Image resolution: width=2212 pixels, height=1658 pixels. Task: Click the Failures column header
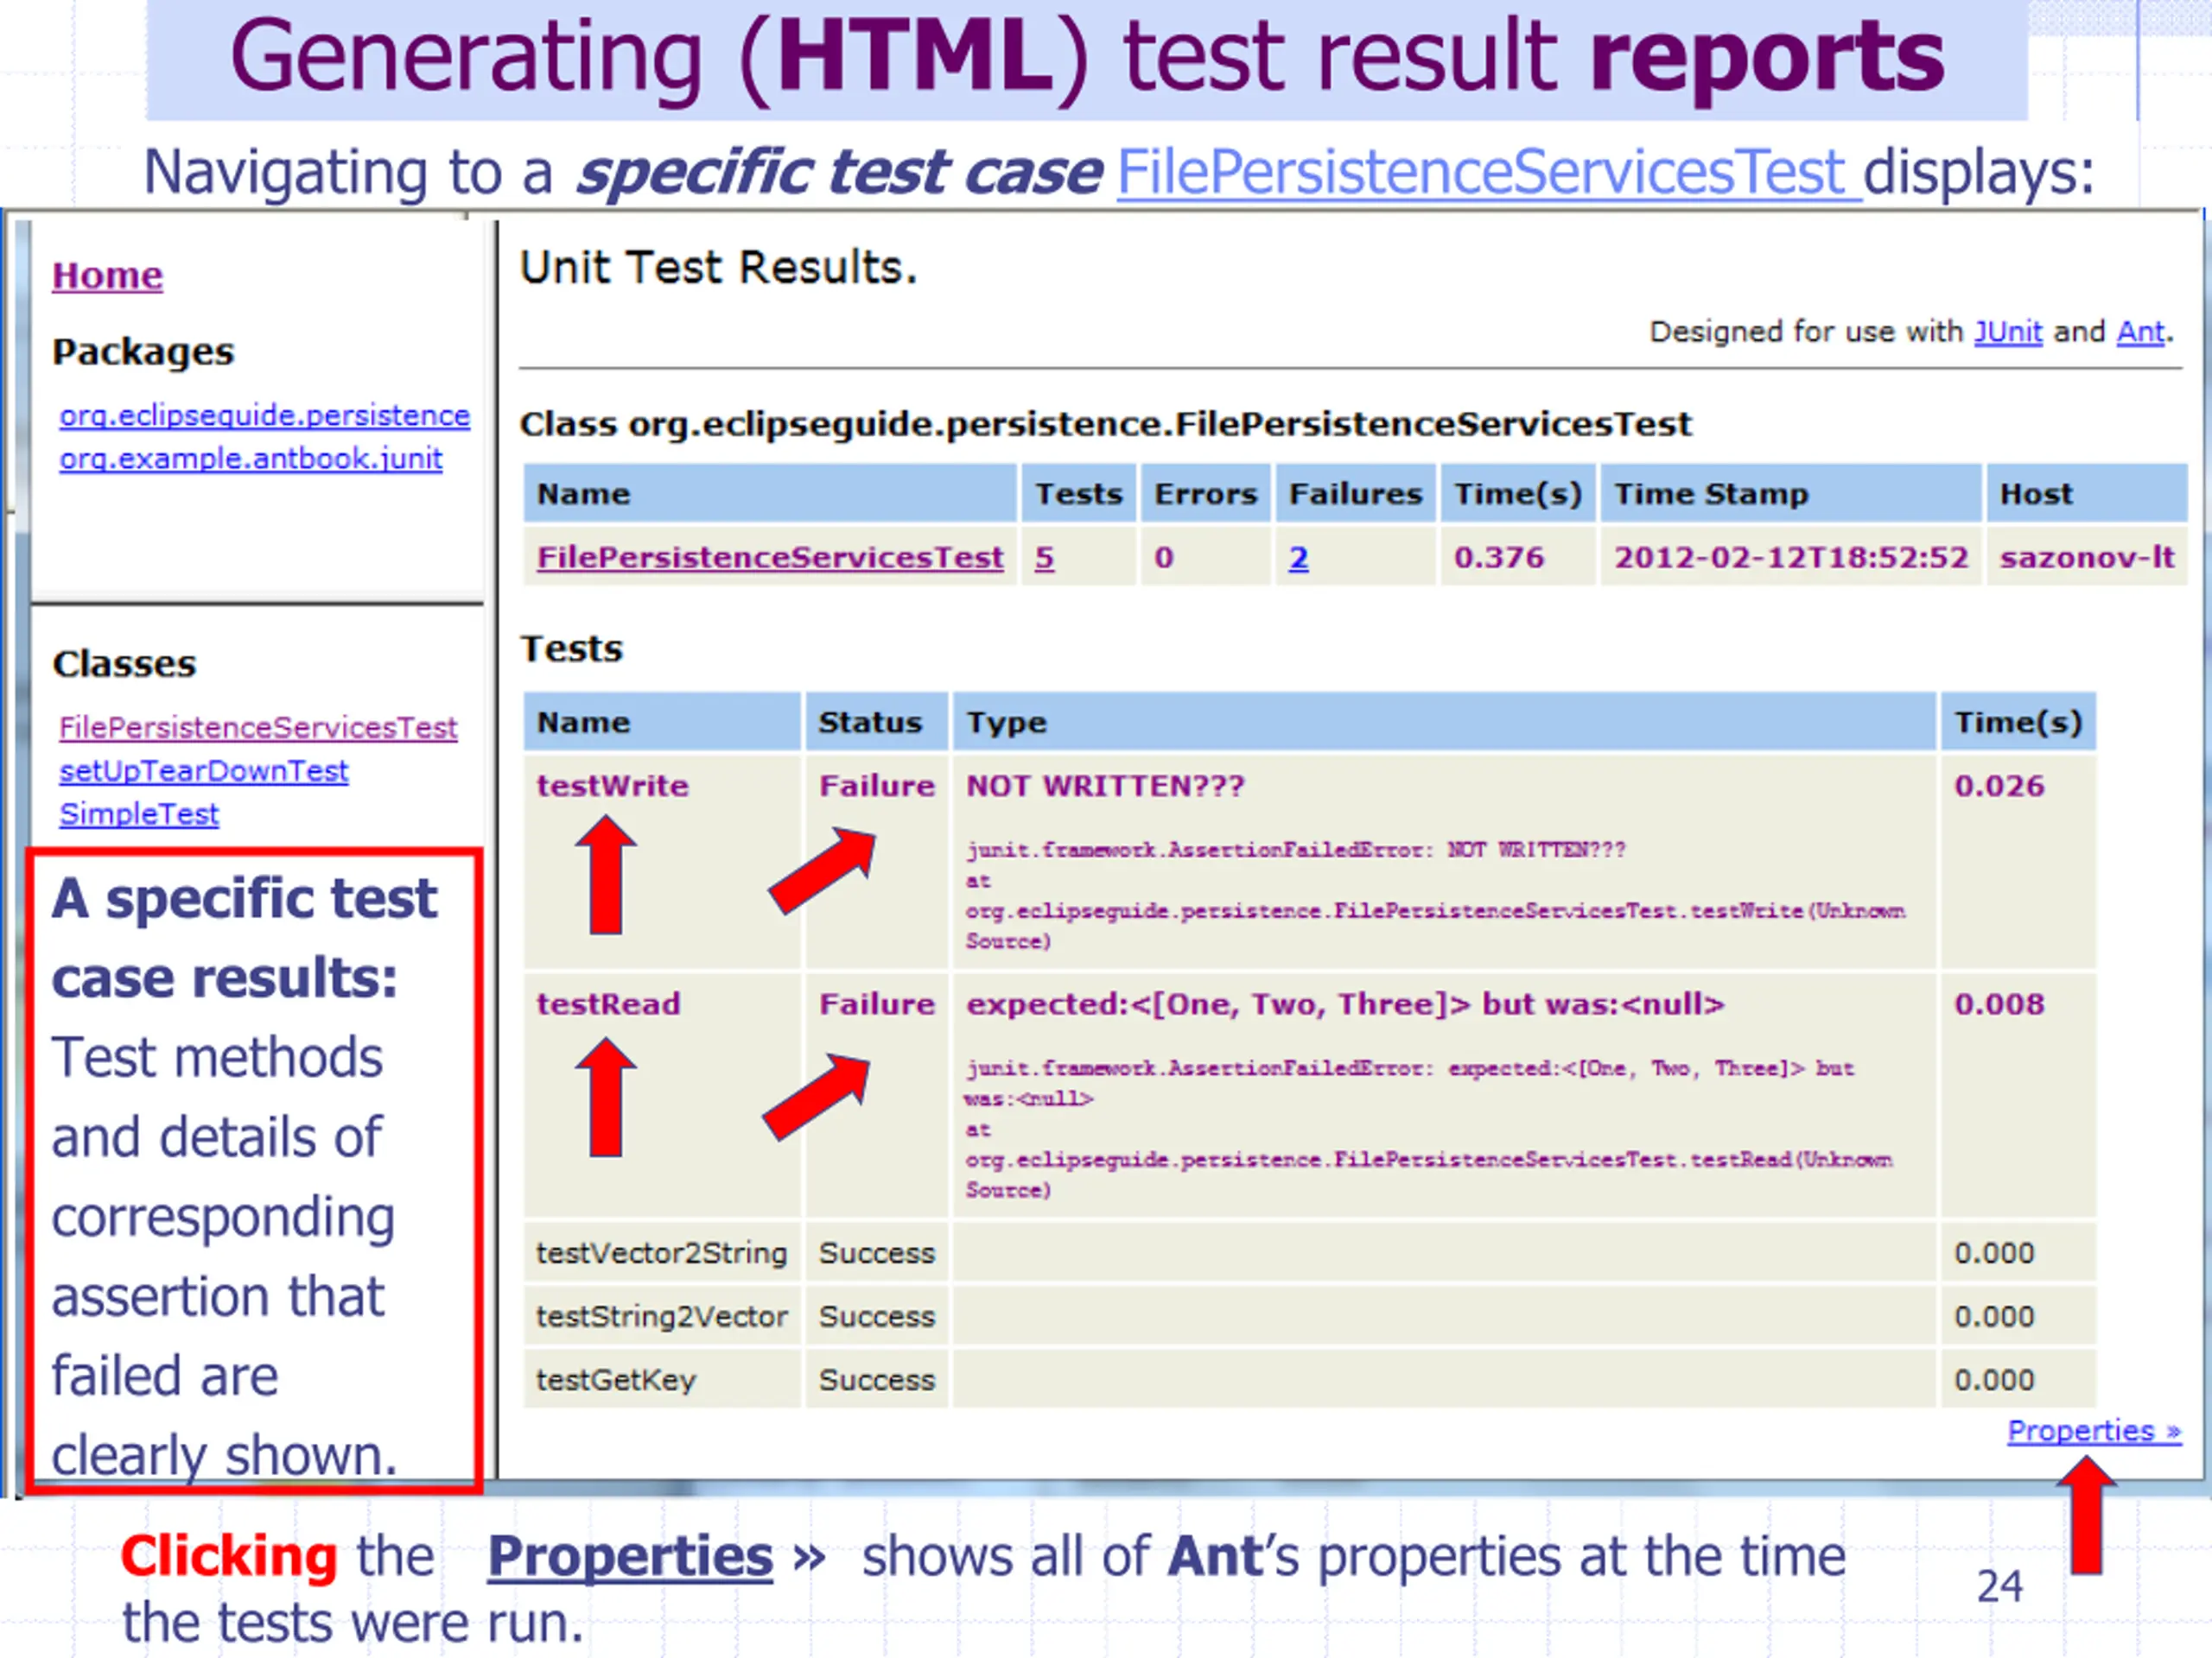1355,494
